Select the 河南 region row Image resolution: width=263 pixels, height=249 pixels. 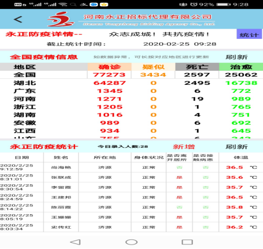tap(131, 99)
